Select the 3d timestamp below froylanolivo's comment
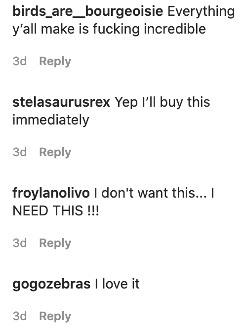This screenshot has height=332, width=246. point(20,243)
